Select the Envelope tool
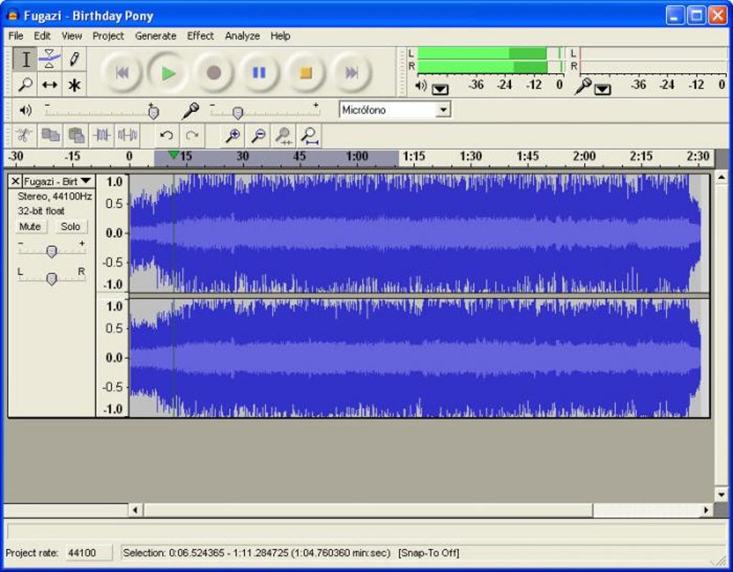 click(x=49, y=59)
